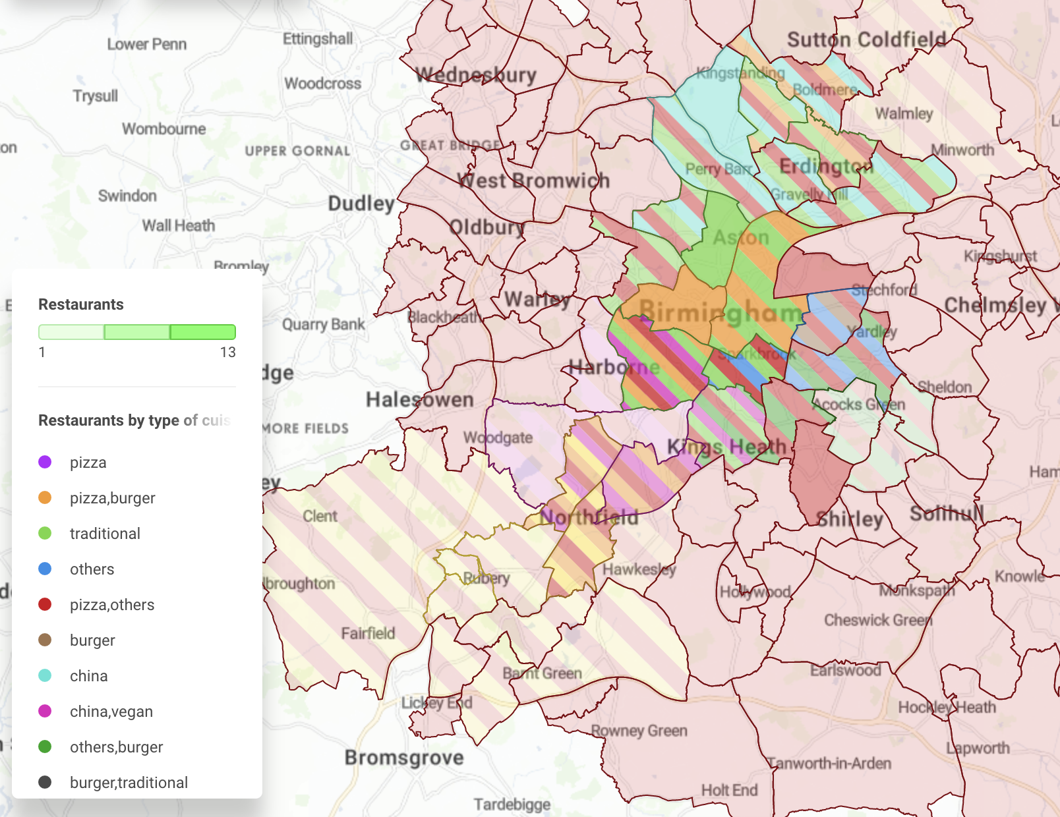Click the Dudley town label
The height and width of the screenshot is (817, 1060).
361,203
